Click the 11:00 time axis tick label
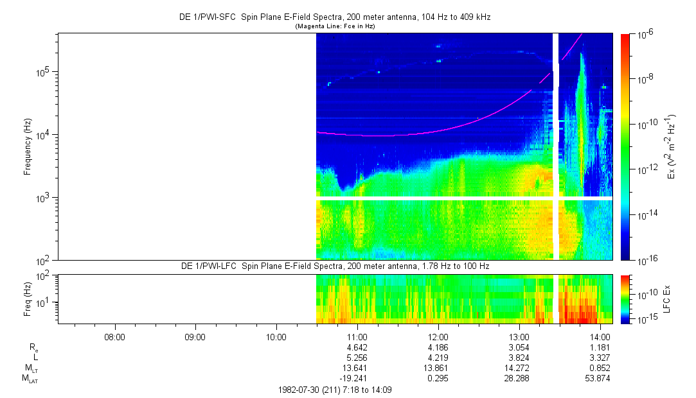 tap(357, 336)
